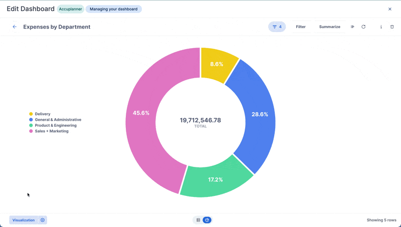Select the General & Administrative legend item
The height and width of the screenshot is (227, 401).
coord(55,120)
